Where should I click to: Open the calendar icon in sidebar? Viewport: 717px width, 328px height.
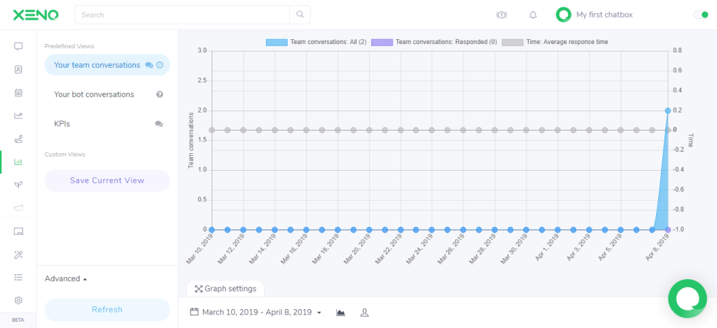[18, 93]
